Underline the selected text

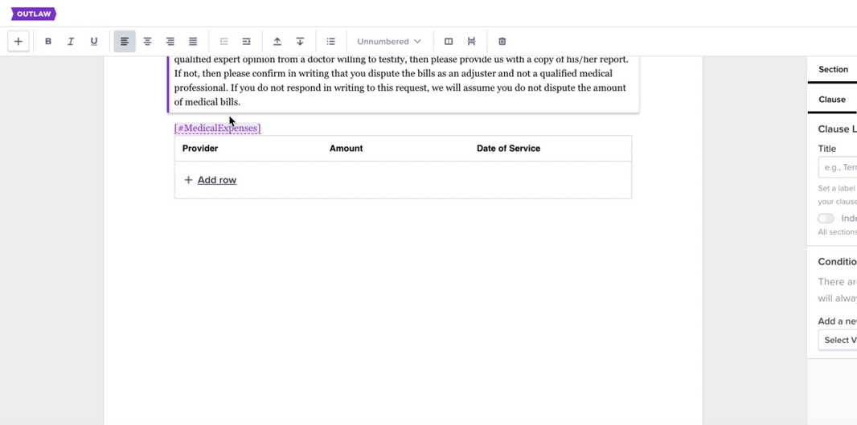coord(94,42)
